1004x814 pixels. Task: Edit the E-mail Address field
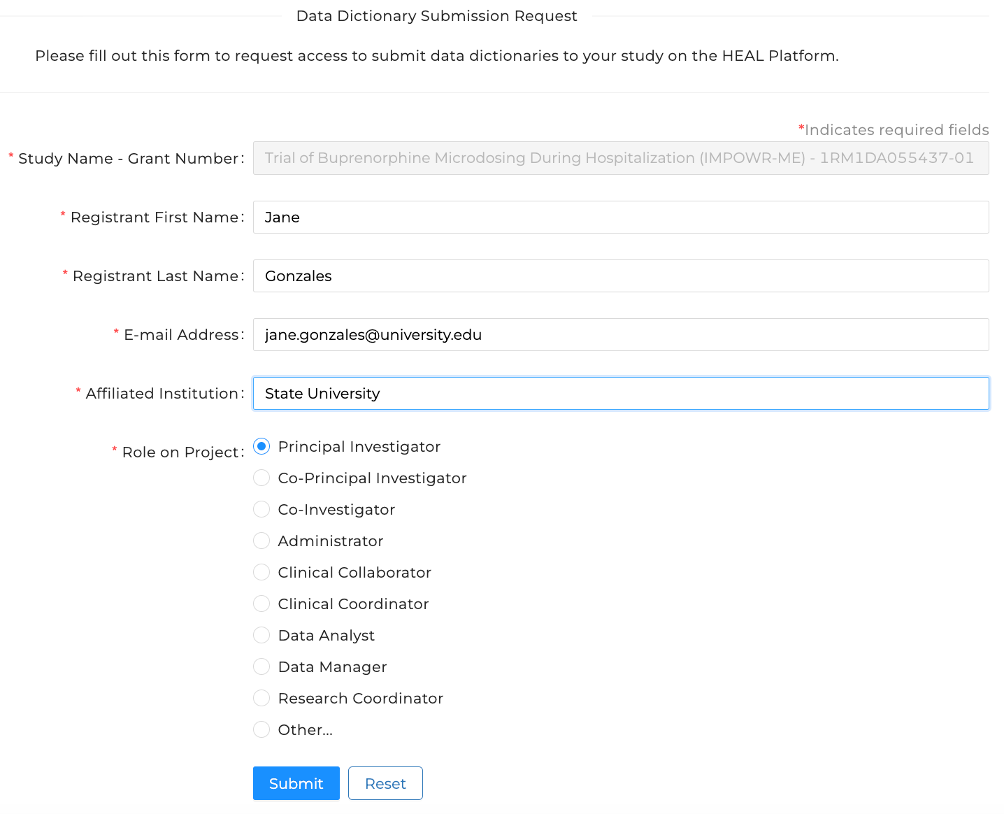click(621, 334)
